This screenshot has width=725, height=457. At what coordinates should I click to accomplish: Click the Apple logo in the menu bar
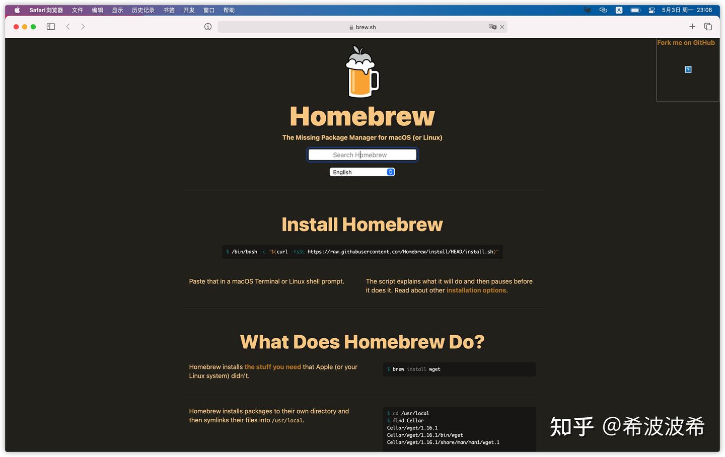[17, 10]
